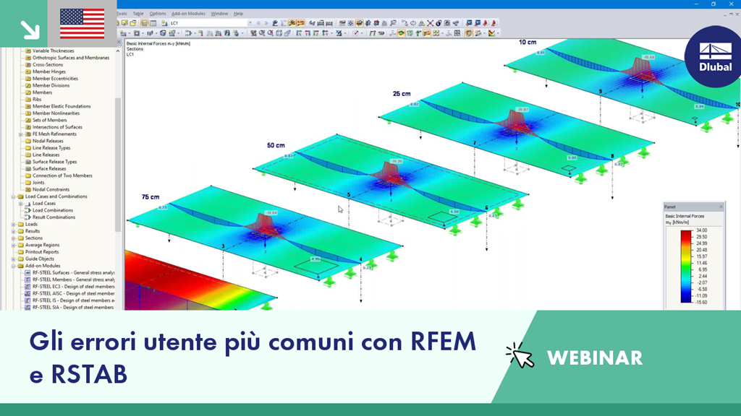Go to previous load case arrow

[258, 23]
